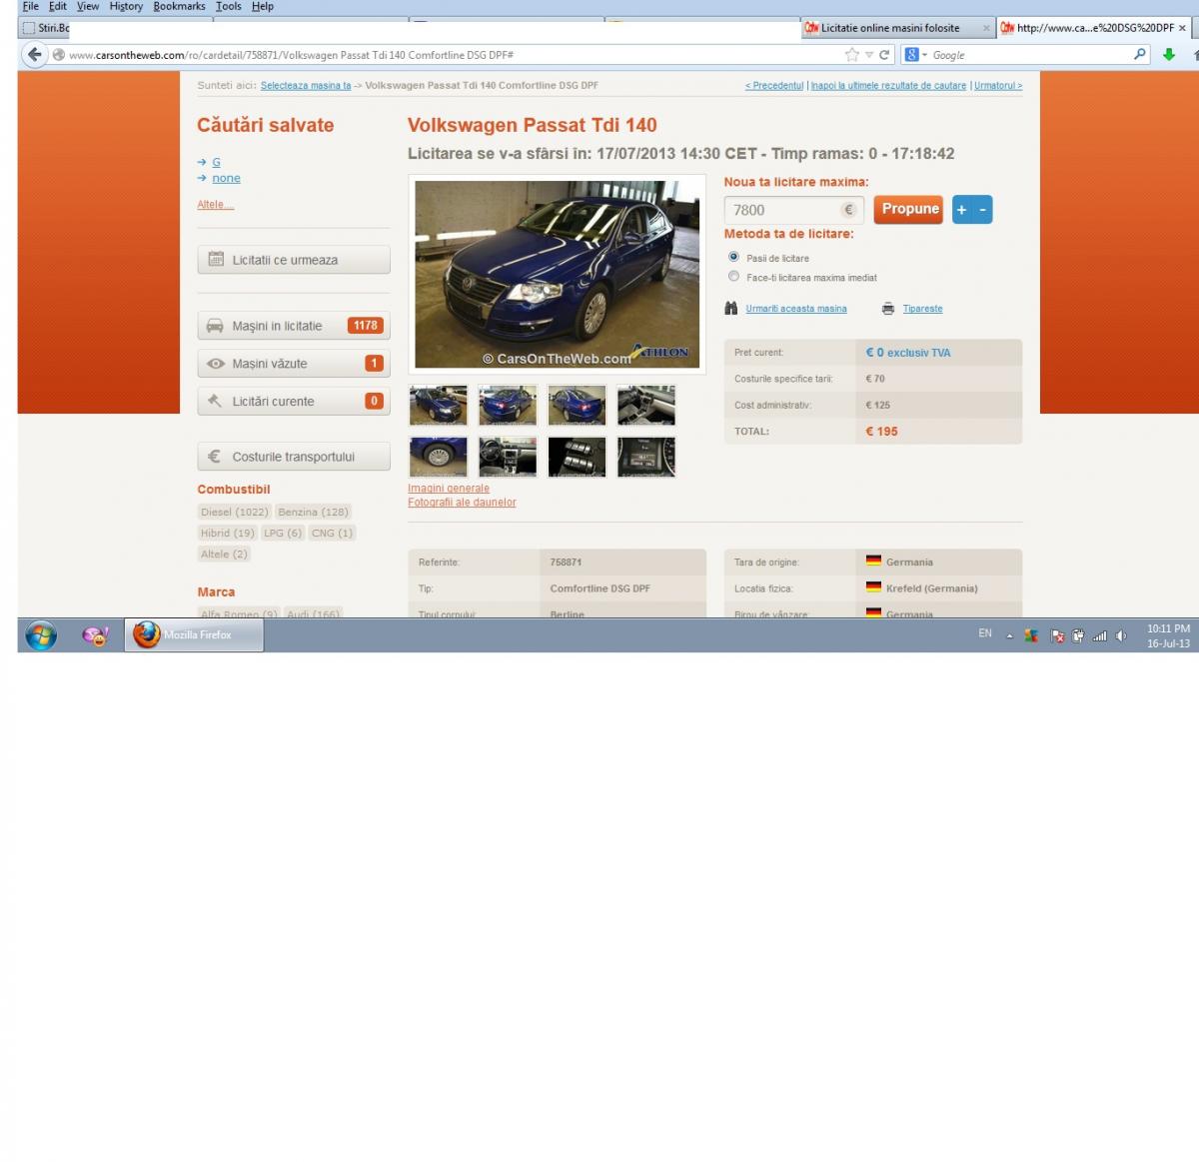This screenshot has height=1162, width=1199.
Task: Filter by CNG (1) fuel tag
Action: (x=332, y=533)
